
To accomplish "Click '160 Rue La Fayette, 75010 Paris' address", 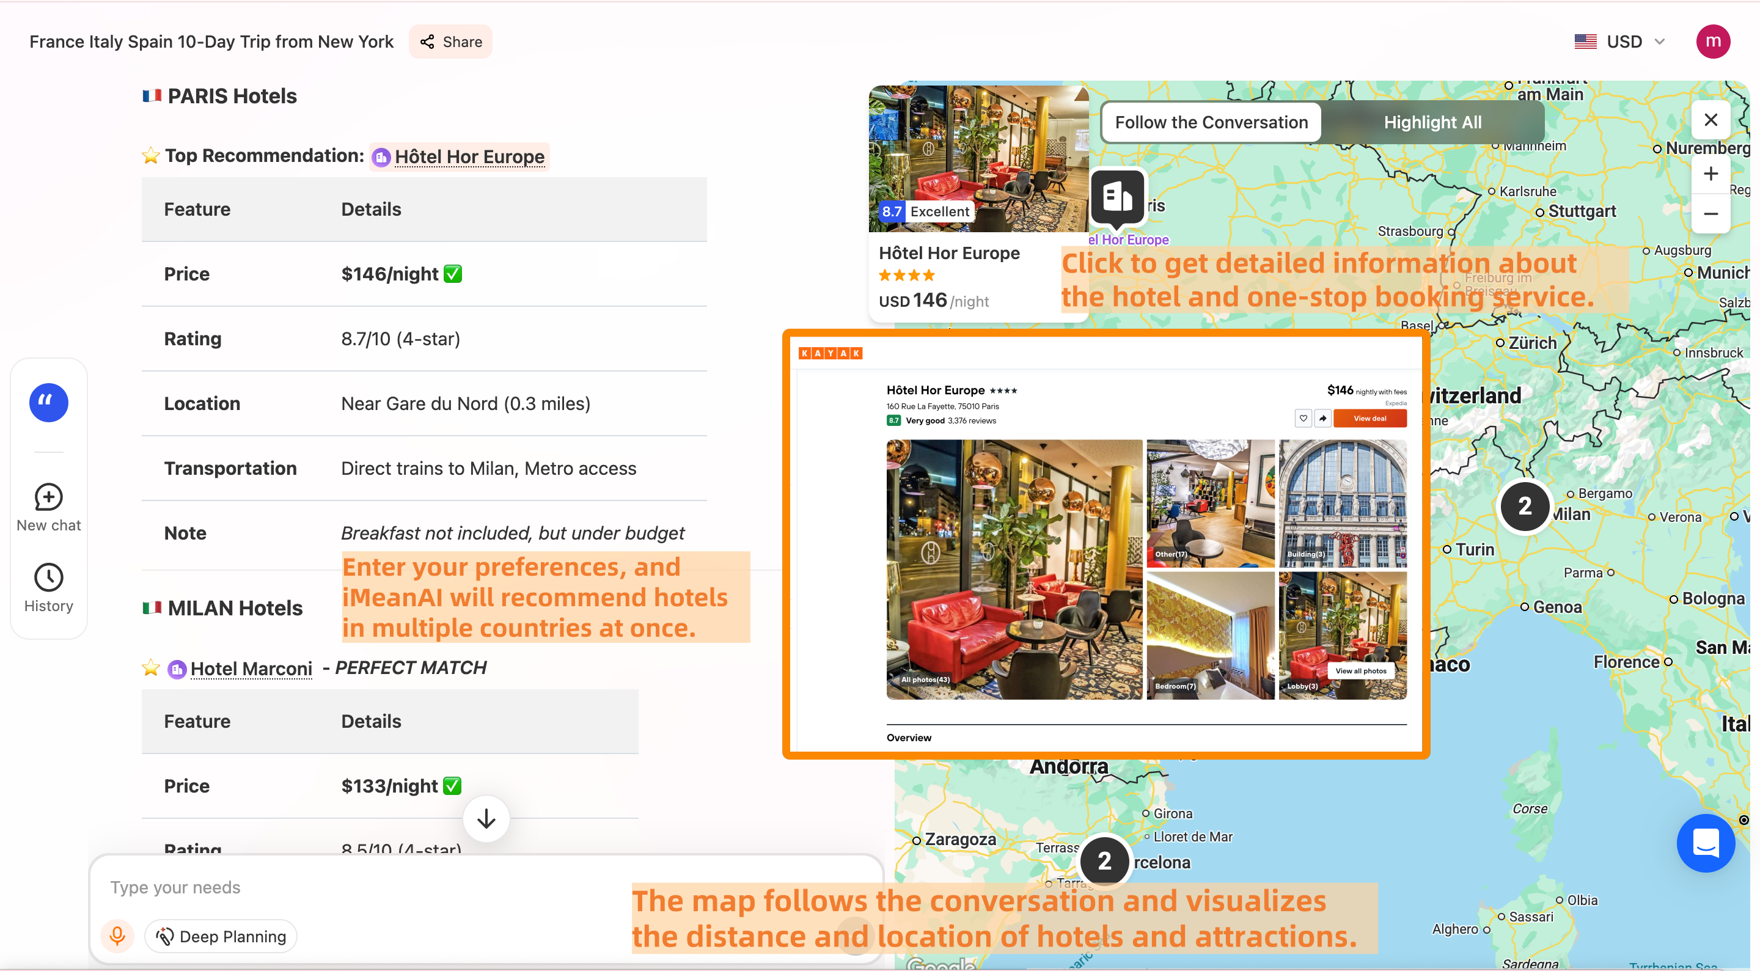I will coord(942,406).
